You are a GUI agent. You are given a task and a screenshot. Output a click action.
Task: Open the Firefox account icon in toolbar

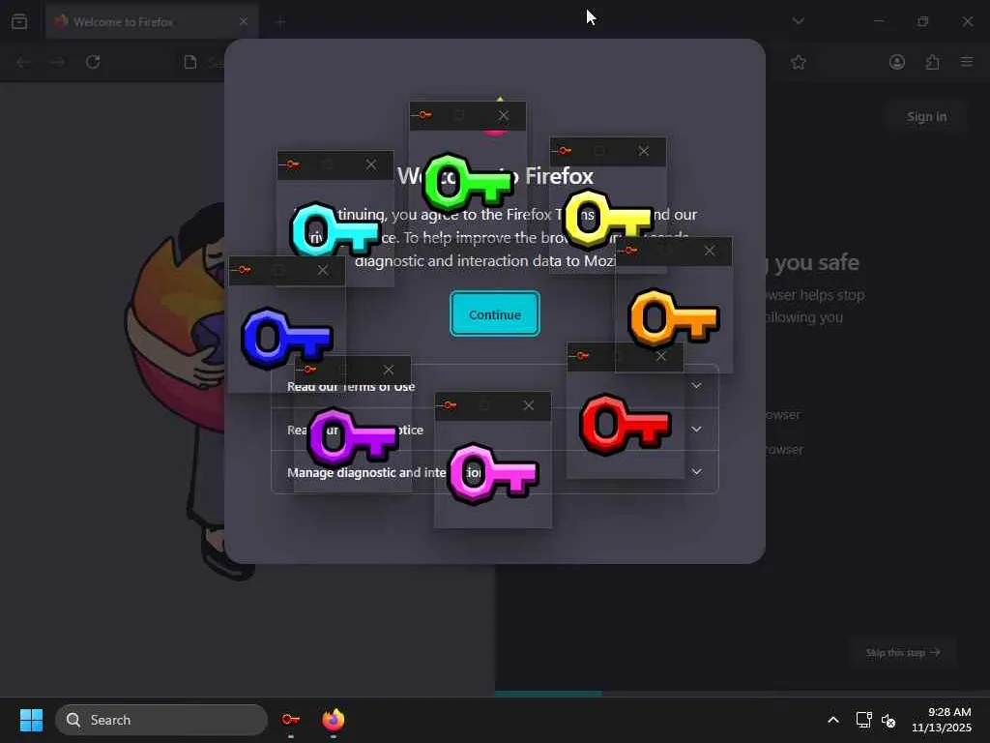tap(897, 62)
